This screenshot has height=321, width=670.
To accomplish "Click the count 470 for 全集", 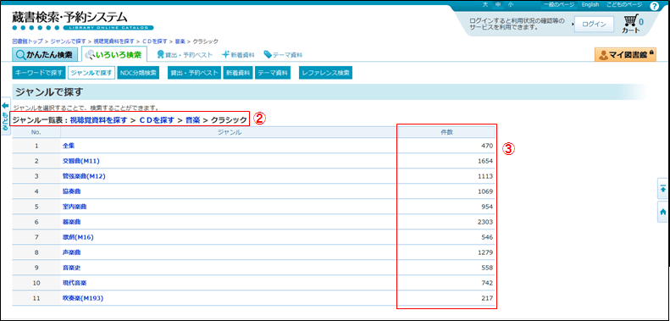I will [x=488, y=146].
